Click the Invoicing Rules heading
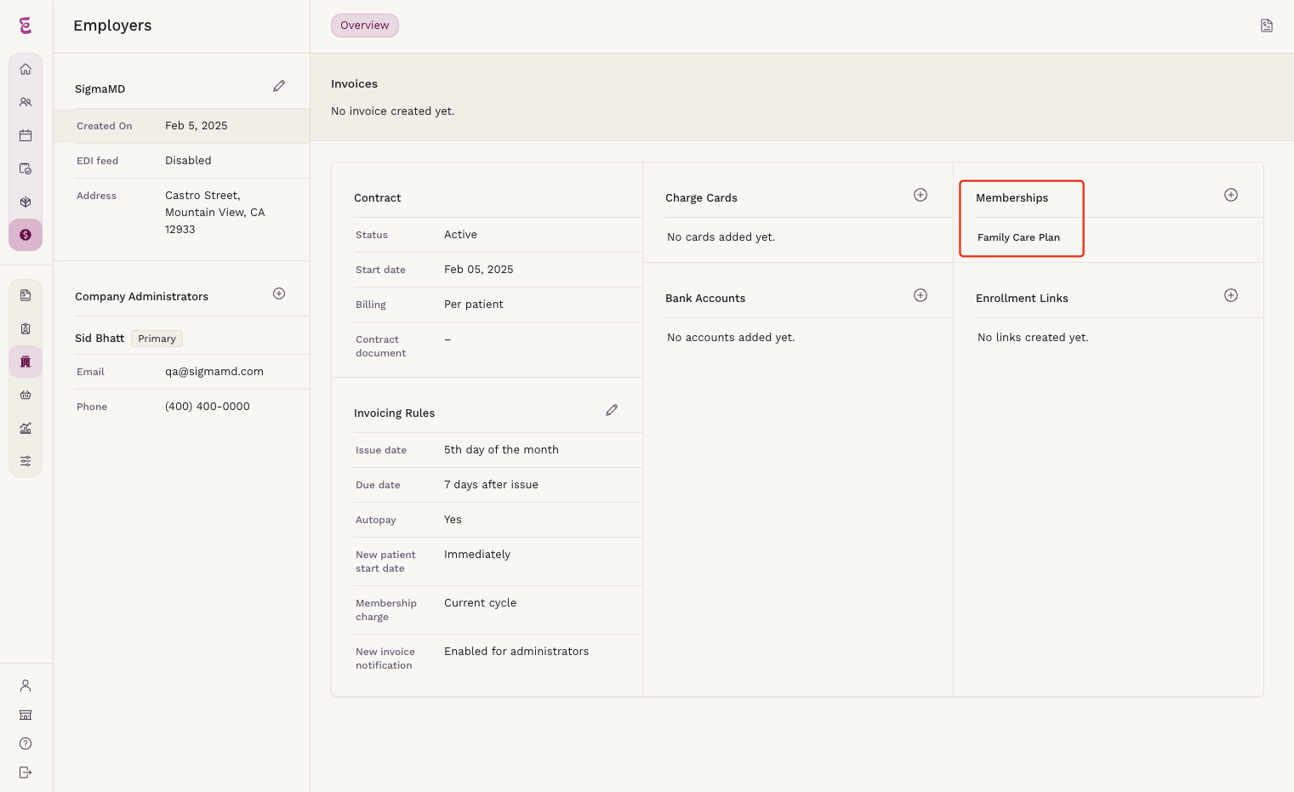 (x=395, y=413)
